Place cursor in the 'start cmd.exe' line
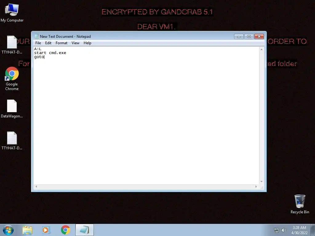 [50, 53]
